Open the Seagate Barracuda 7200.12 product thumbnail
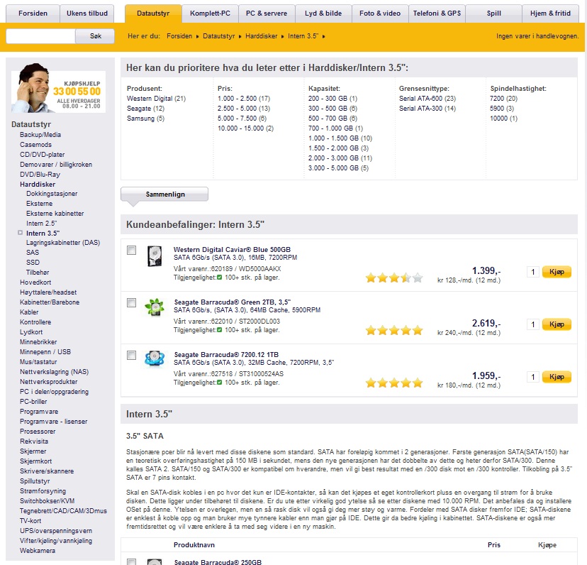Image resolution: width=587 pixels, height=565 pixels. (155, 358)
